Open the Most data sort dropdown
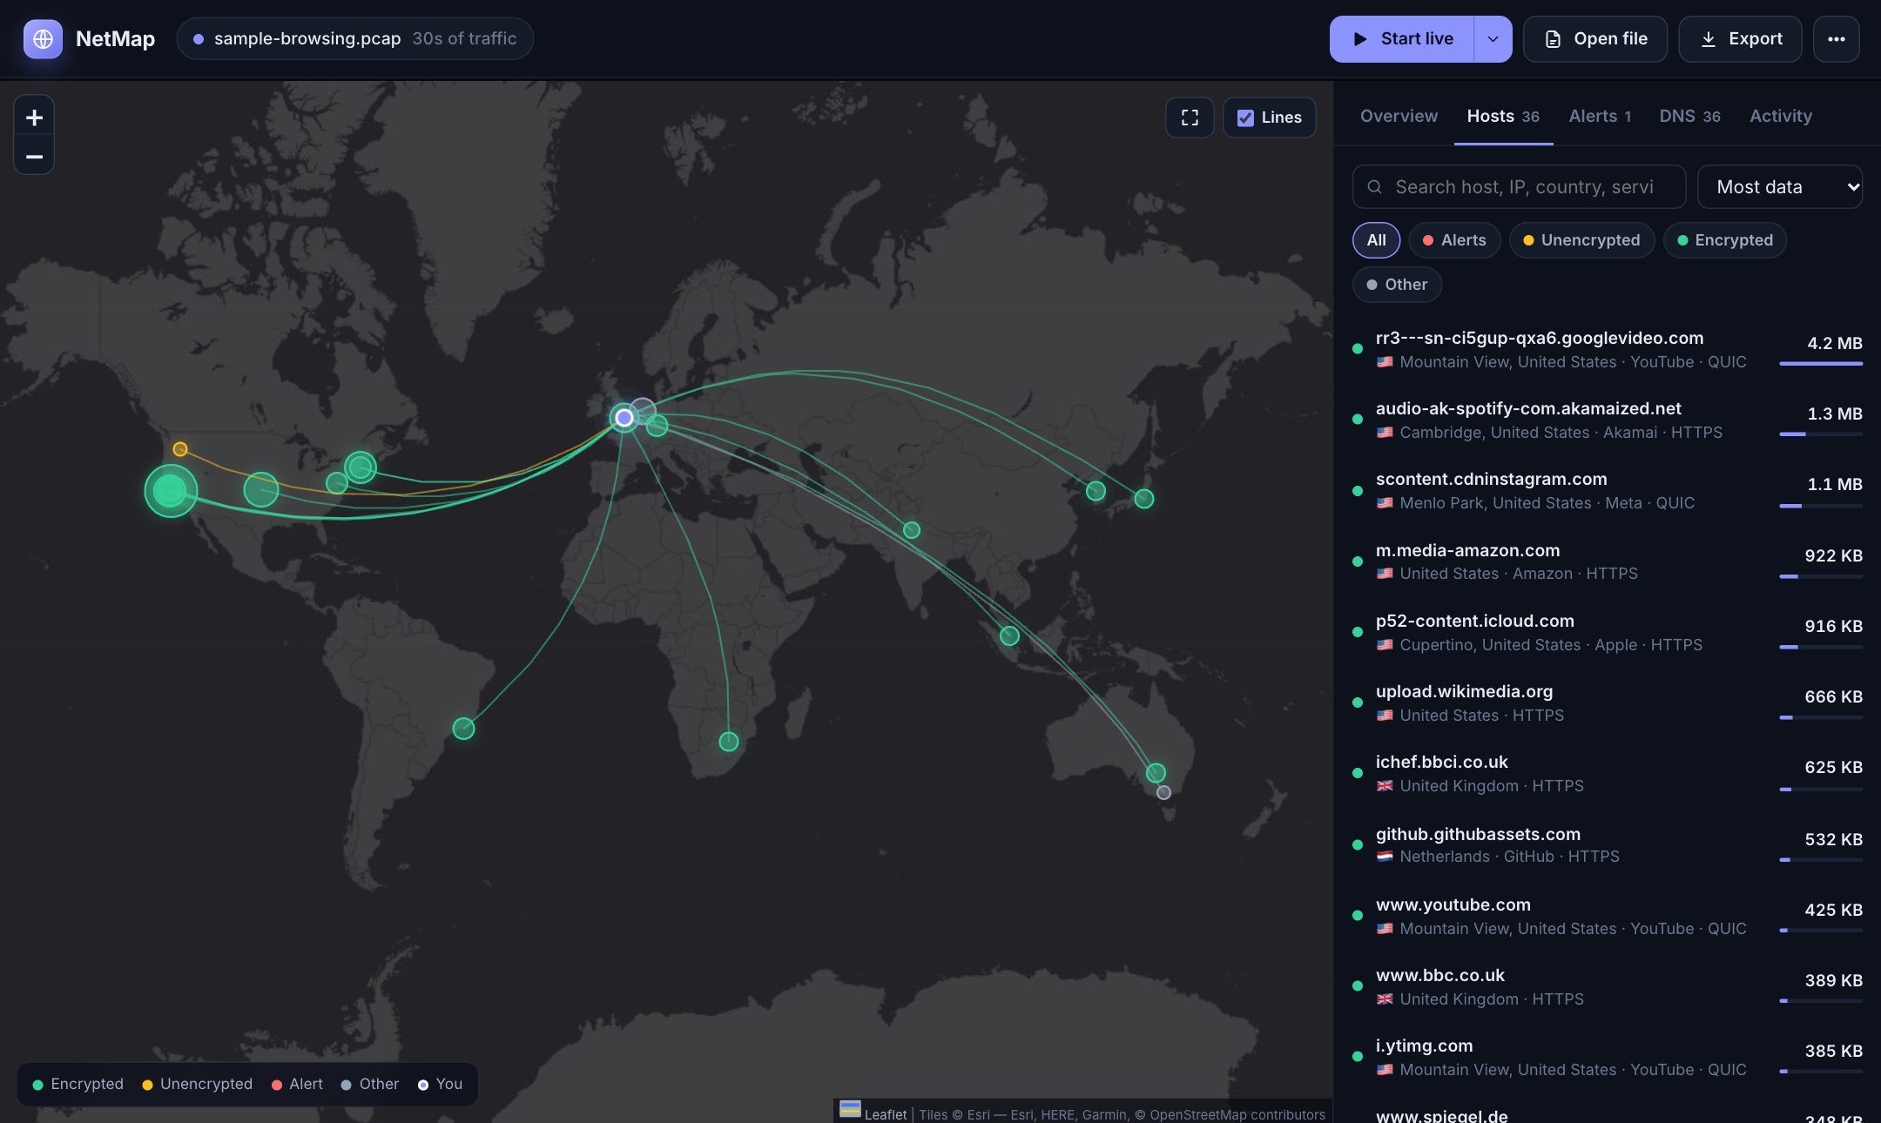This screenshot has width=1881, height=1123. coord(1779,187)
